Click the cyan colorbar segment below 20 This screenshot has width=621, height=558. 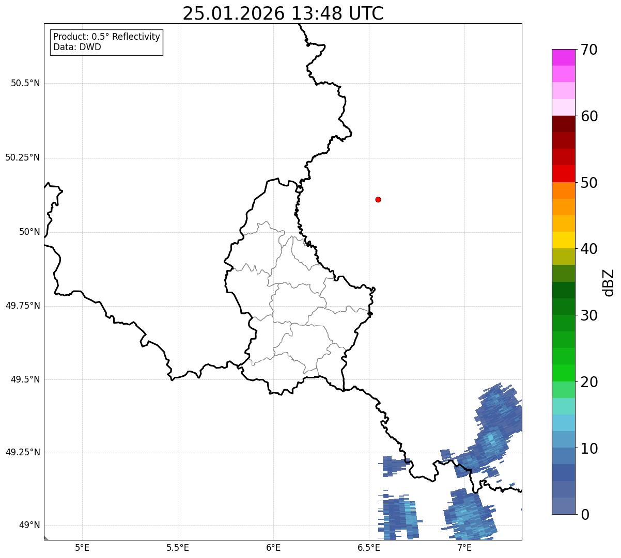563,406
